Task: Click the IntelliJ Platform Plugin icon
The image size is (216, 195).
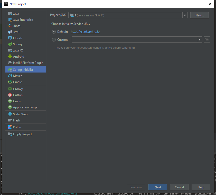Action: [10, 63]
